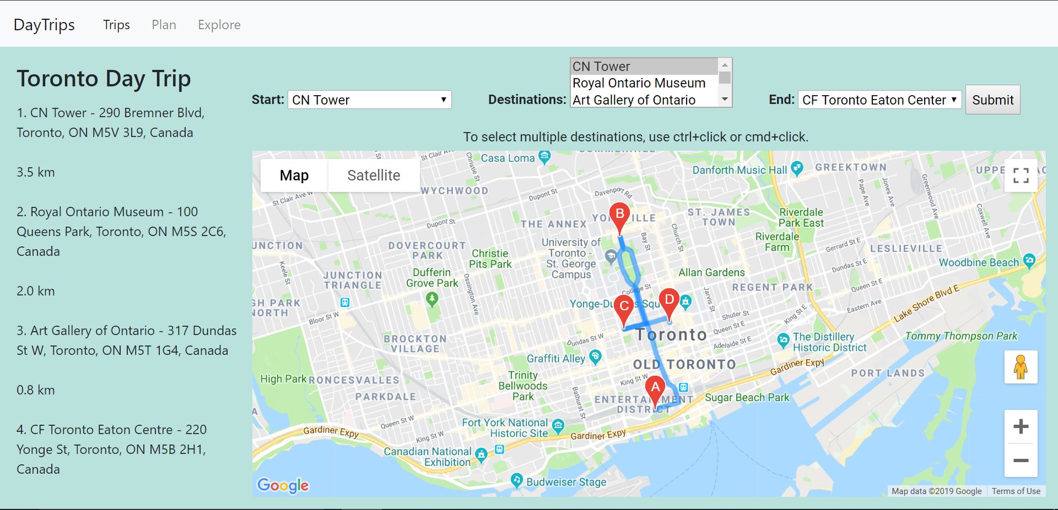Click the Graffiti Alley place icon
Screen dimensions: 1058x510
coord(595,357)
